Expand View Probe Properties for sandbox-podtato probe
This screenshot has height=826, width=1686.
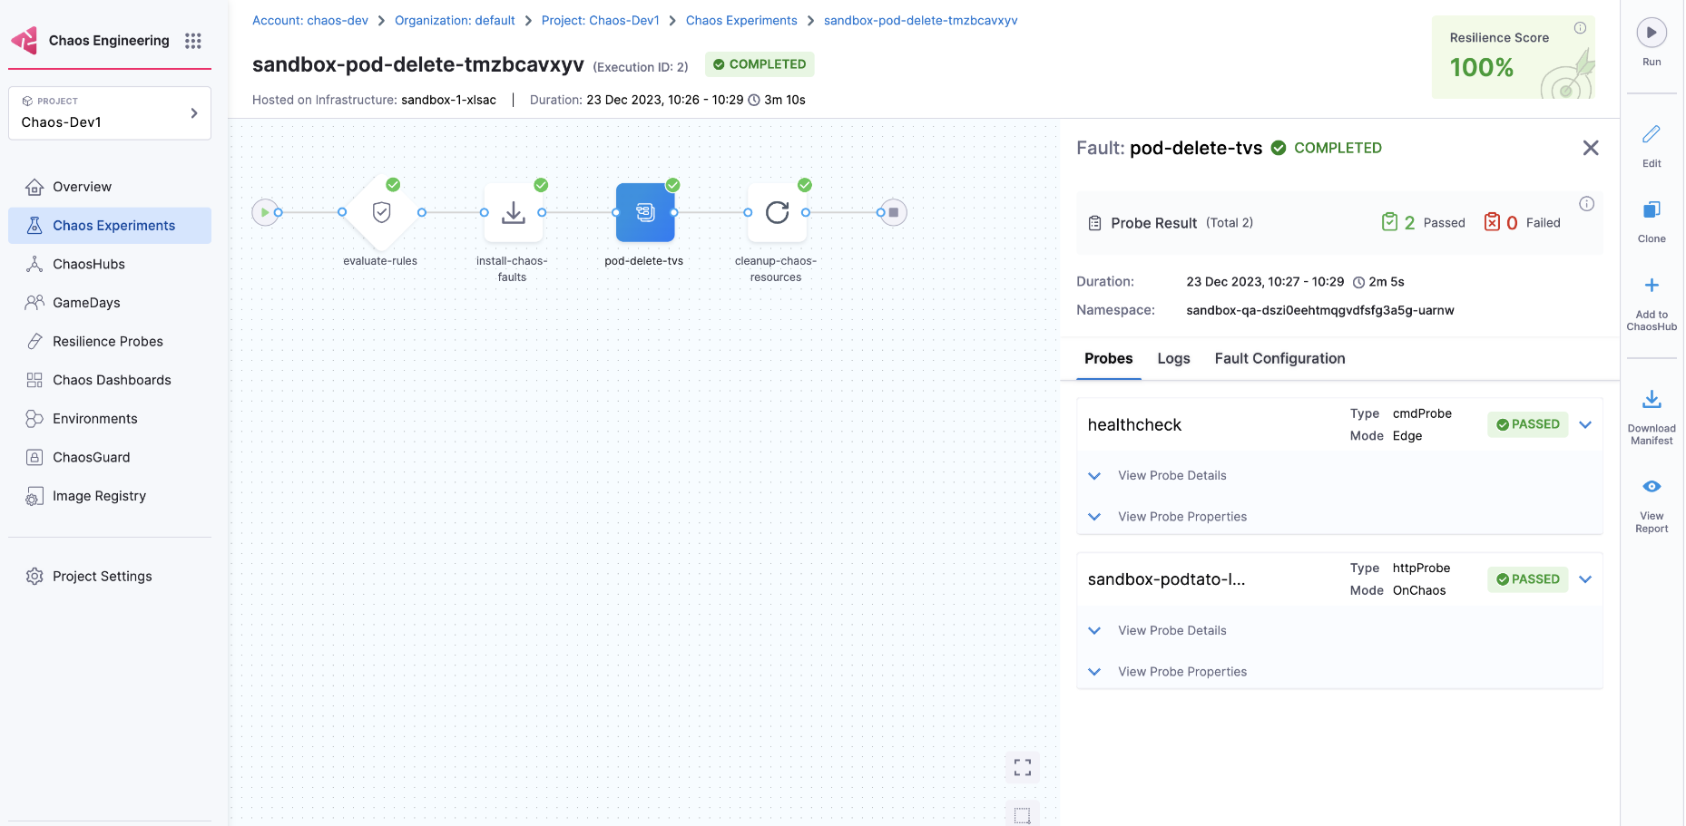[x=1181, y=672]
